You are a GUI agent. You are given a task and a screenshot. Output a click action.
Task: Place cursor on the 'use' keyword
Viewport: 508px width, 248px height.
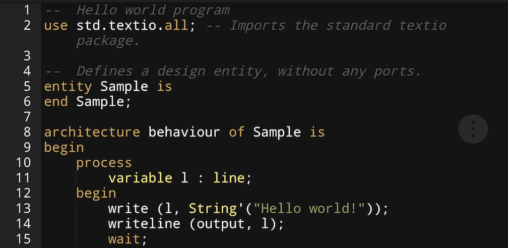[x=56, y=26]
